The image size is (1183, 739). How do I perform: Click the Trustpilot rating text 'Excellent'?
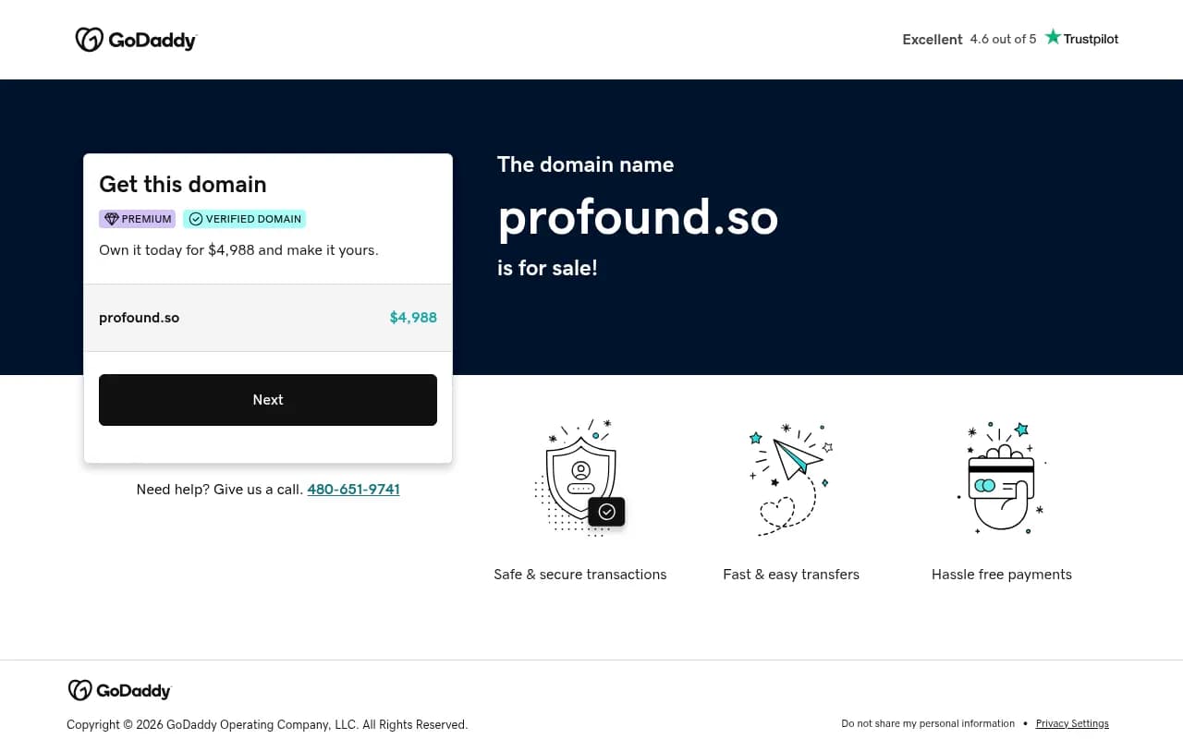pyautogui.click(x=932, y=39)
